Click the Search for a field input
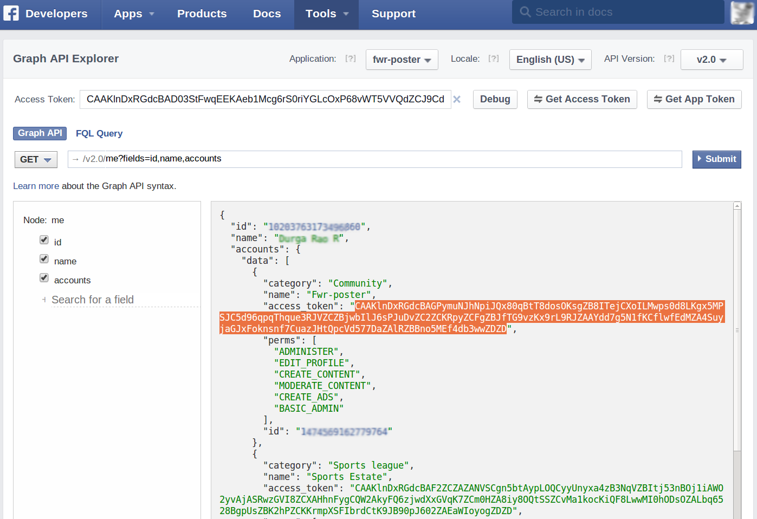 point(125,300)
